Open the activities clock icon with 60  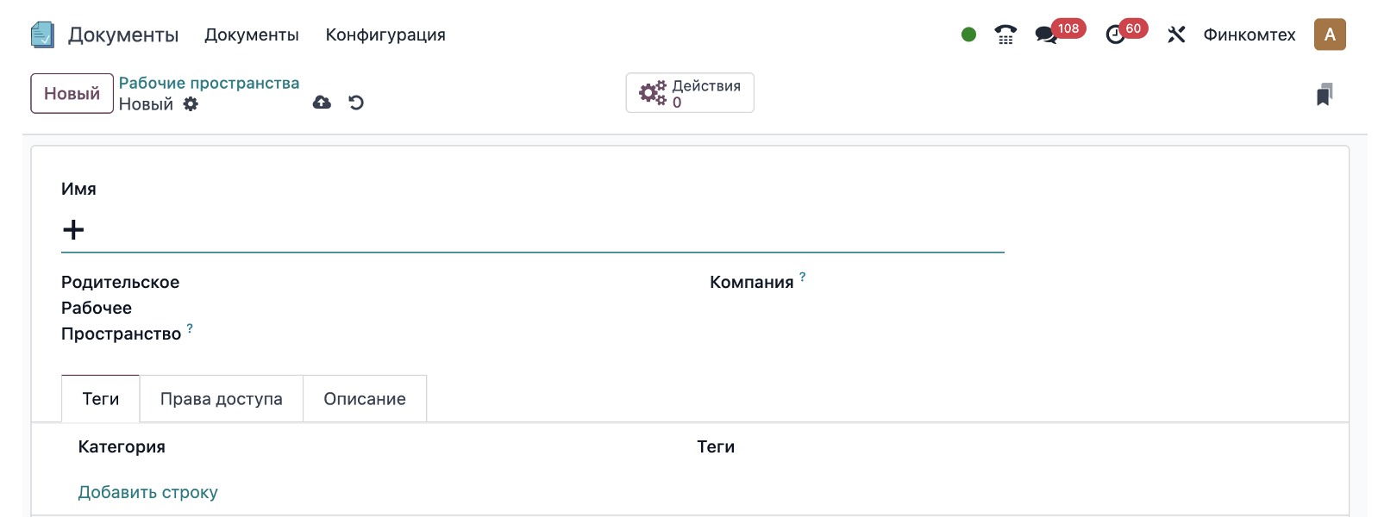(1115, 34)
